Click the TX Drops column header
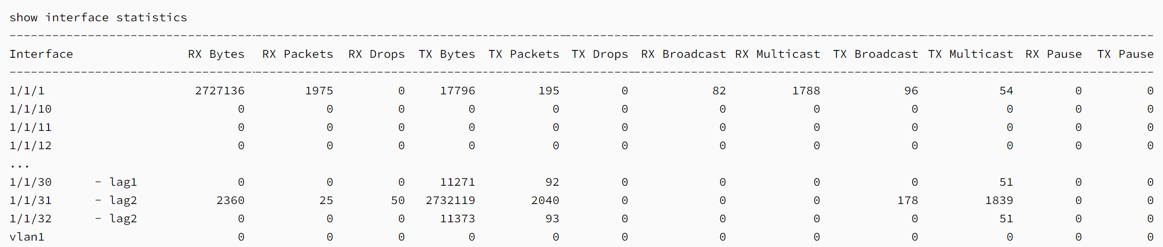1163x247 pixels. tap(600, 54)
